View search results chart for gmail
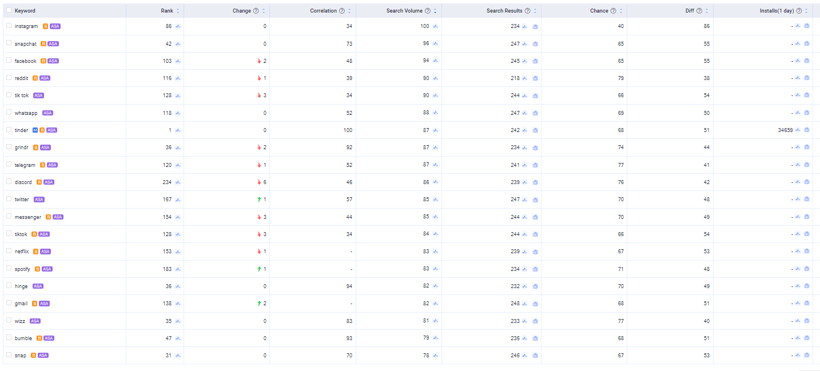Screen dimensions: 820x371 pyautogui.click(x=525, y=304)
